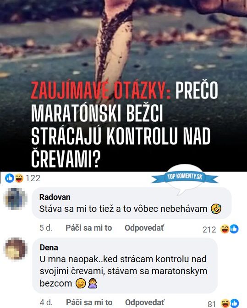The image size is (247, 308).
Task: Click the yummy face emoji in Dena's comment
Action: [81, 284]
